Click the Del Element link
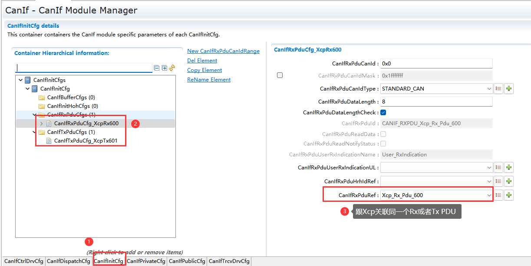The image size is (531, 266). pos(202,60)
